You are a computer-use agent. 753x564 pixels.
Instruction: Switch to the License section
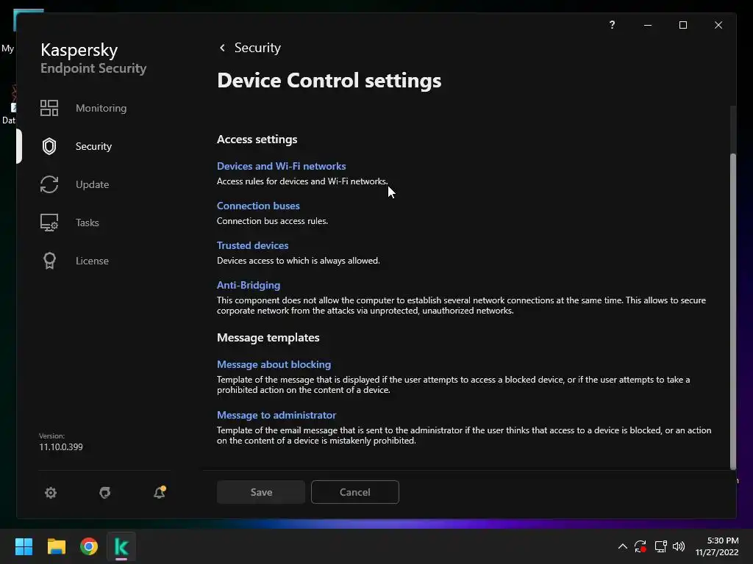click(x=92, y=261)
